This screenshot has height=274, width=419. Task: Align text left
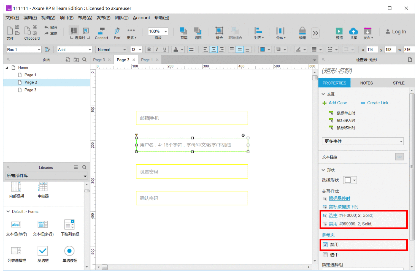pyautogui.click(x=206, y=50)
